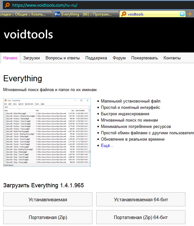Close the voidtools tab
The height and width of the screenshot is (226, 194).
[182, 14]
